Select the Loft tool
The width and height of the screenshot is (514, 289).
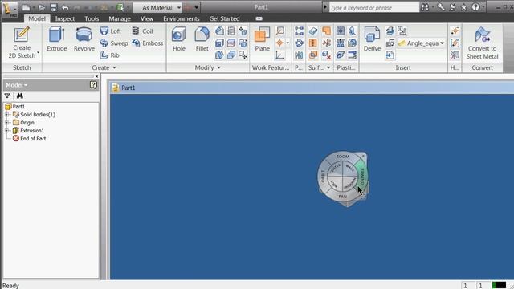(111, 31)
